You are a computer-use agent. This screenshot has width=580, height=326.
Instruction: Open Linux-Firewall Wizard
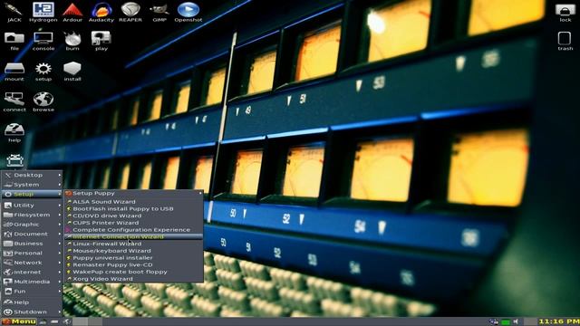click(x=133, y=244)
